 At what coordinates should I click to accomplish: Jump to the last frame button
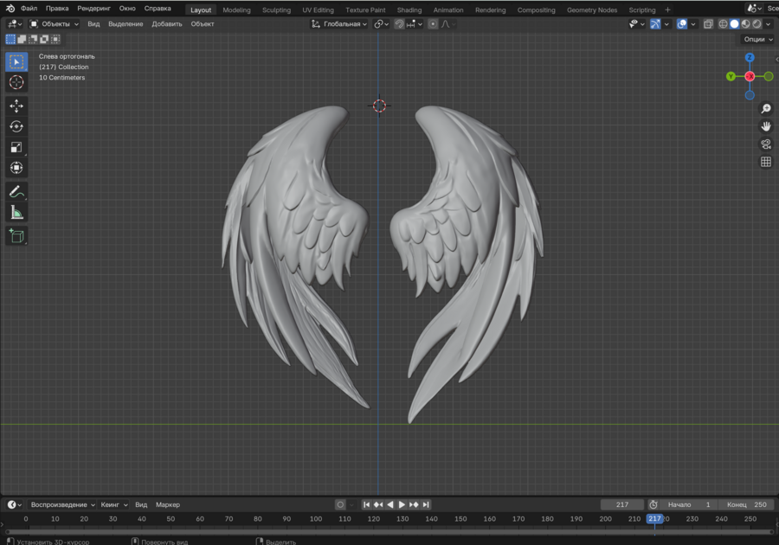click(x=427, y=504)
